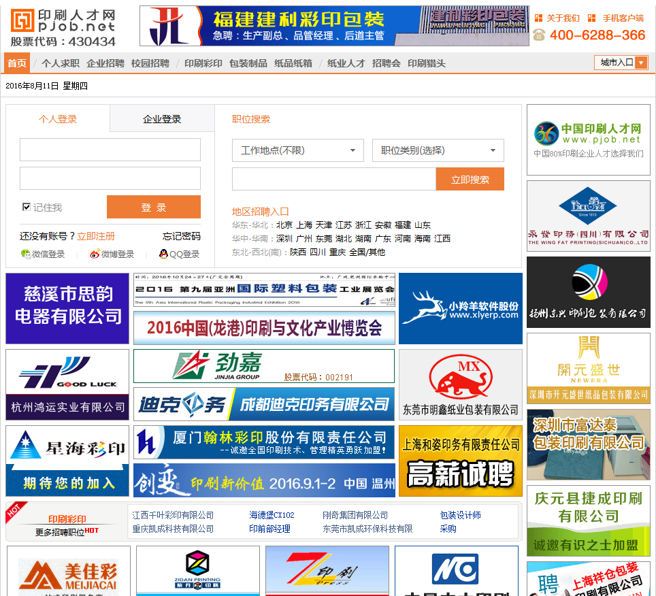Expand the 城市入口 dropdown arrow

tap(641, 63)
